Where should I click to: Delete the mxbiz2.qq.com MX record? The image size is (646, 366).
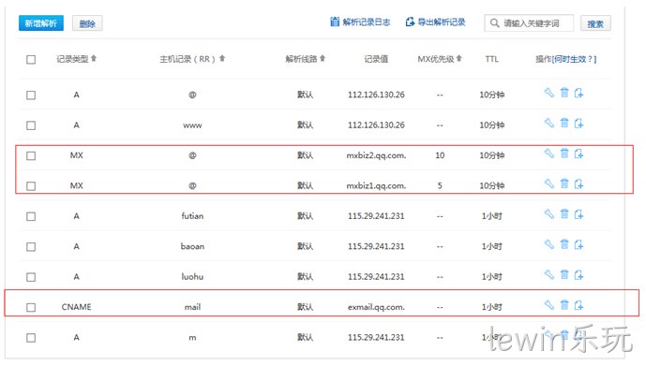coord(564,154)
